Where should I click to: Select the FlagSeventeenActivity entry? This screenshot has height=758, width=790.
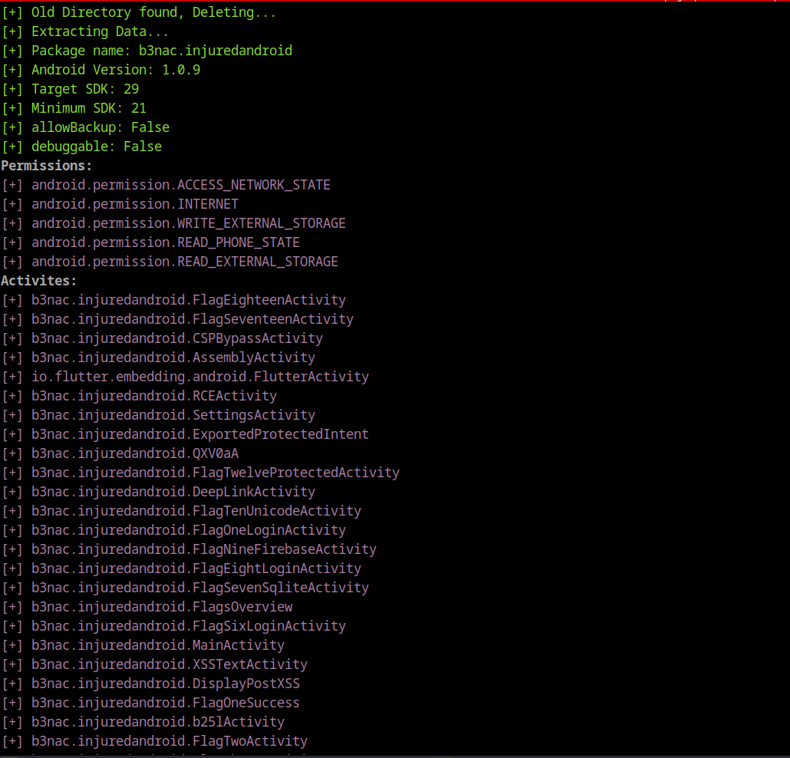(x=177, y=319)
